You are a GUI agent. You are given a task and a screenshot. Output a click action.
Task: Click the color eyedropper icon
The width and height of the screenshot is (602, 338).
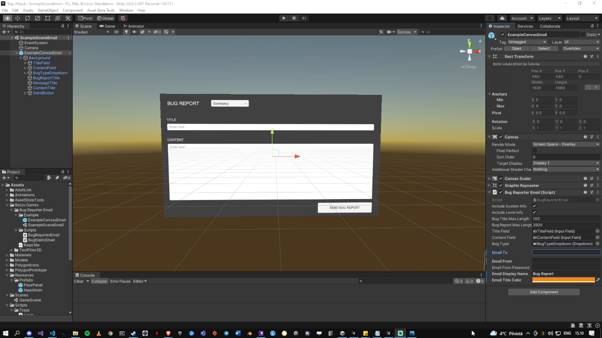coord(598,280)
